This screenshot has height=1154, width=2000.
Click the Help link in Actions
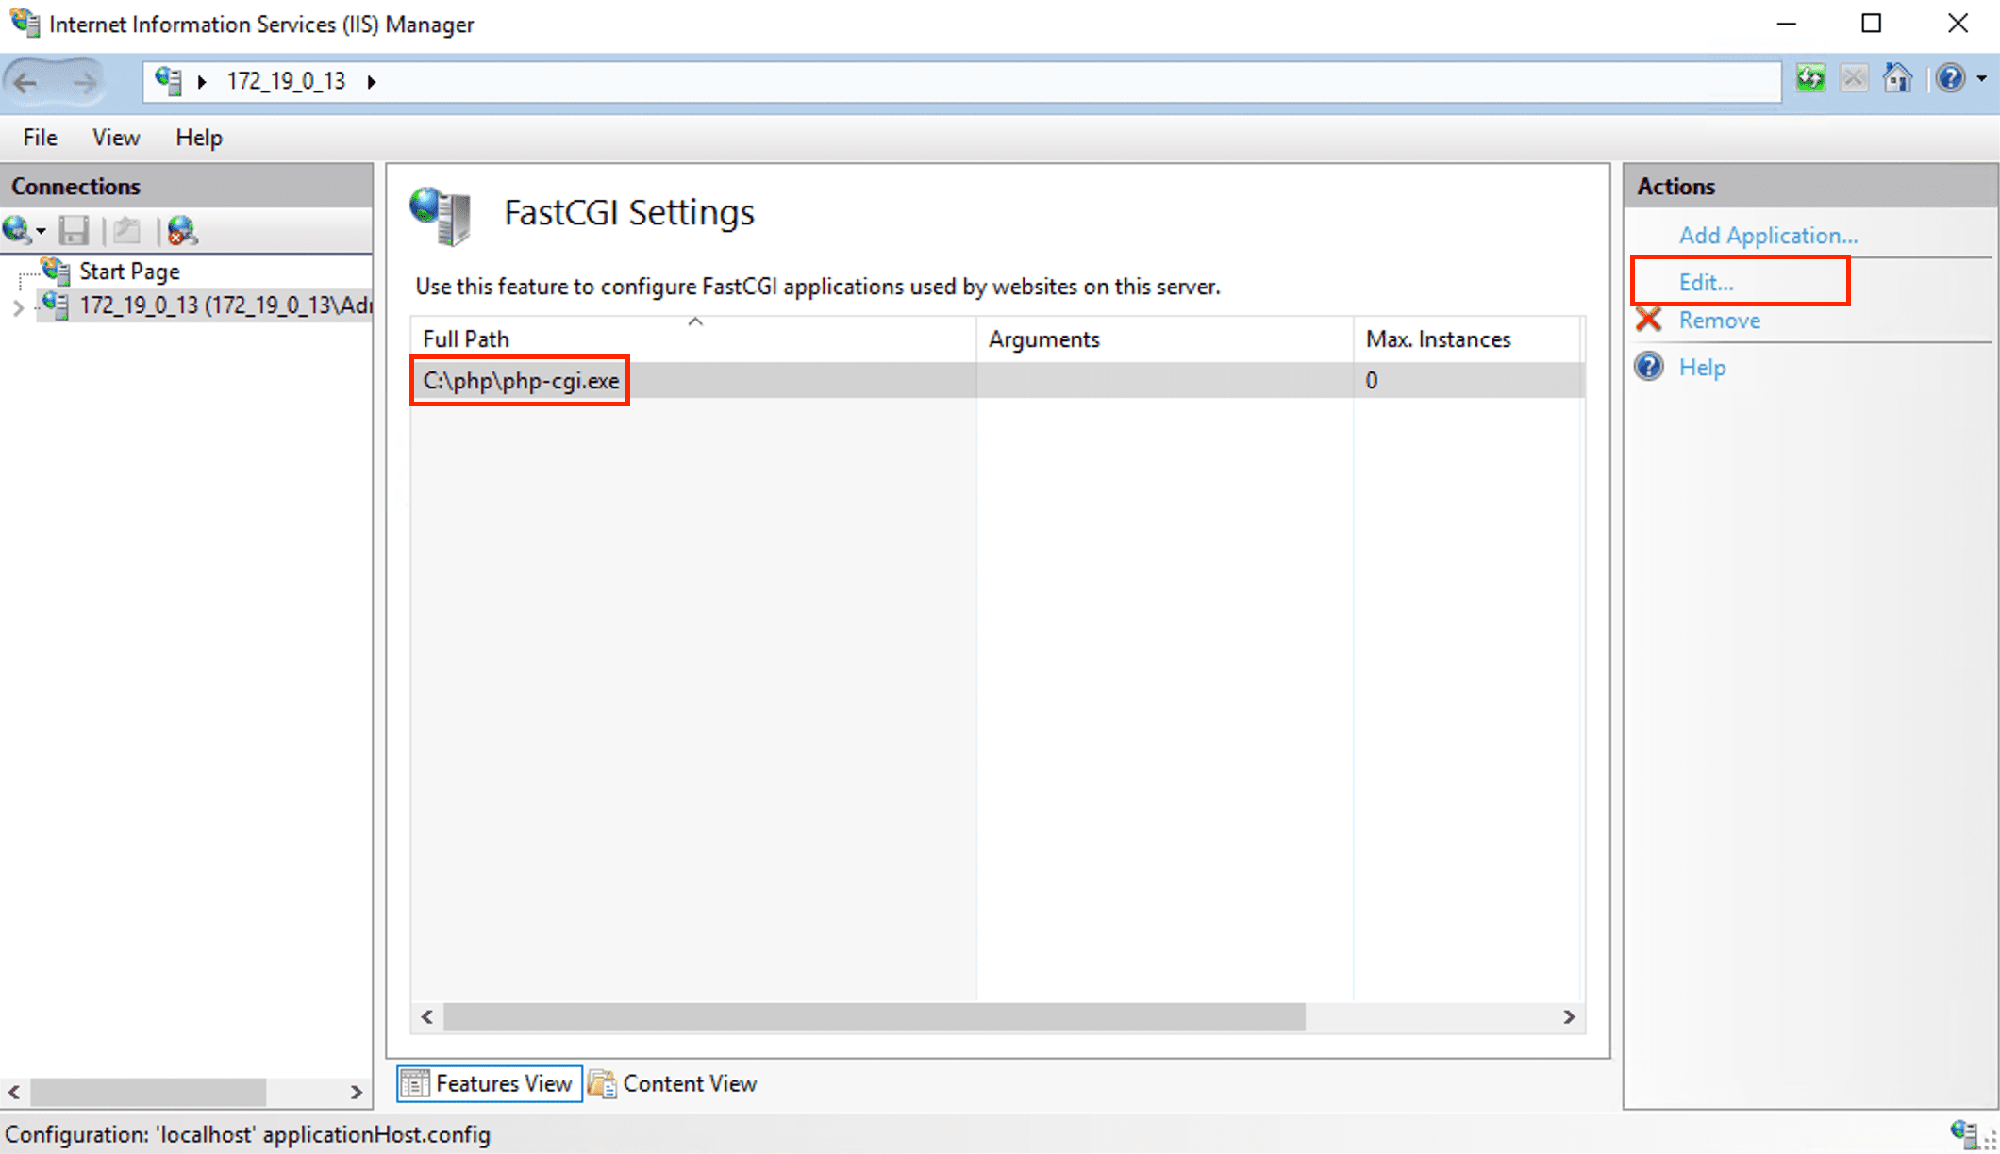[1703, 367]
